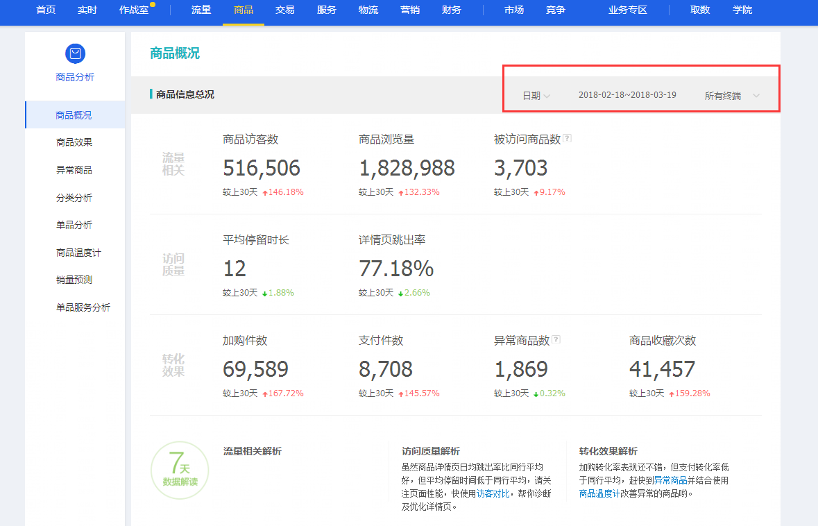Follow the 访客对比 link

pyautogui.click(x=493, y=493)
